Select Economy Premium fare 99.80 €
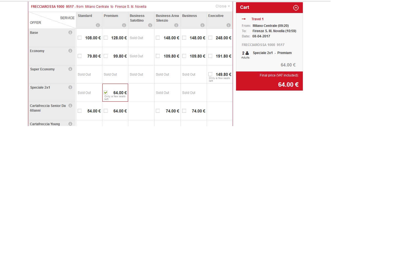 pos(106,56)
